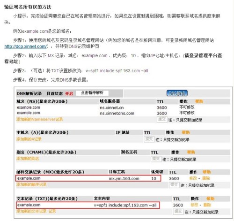Click the 域名服务器 column header

[x=110, y=101]
